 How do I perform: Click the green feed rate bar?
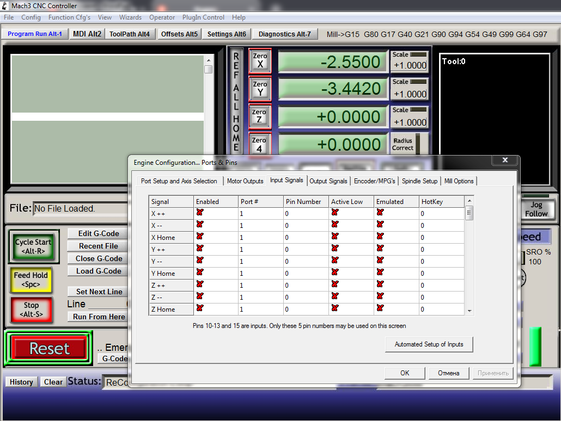[535, 346]
